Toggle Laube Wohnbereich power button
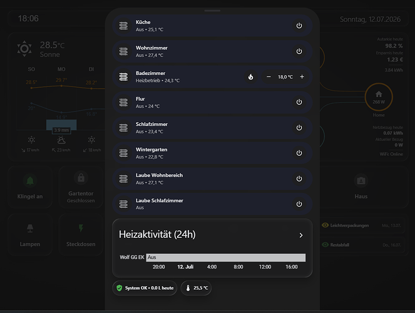Screen dimensions: 415x313 (x=299, y=178)
